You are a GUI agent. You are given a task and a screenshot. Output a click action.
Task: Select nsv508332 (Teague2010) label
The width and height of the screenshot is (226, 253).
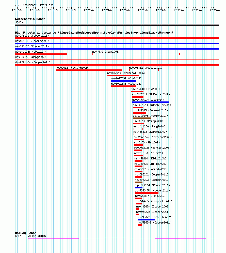146,68
